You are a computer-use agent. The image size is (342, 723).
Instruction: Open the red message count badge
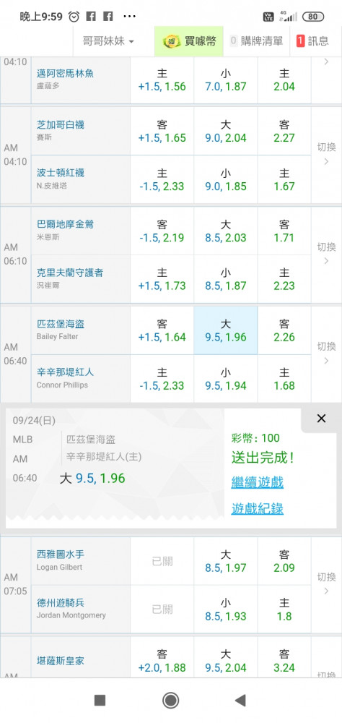coord(300,41)
